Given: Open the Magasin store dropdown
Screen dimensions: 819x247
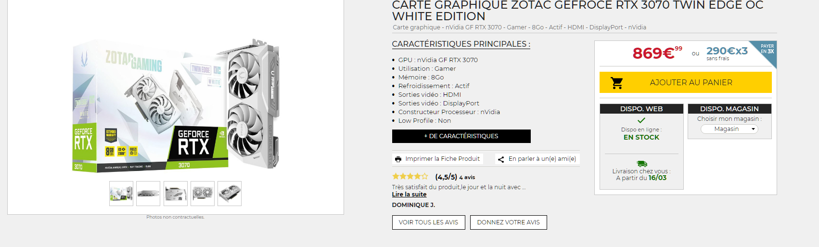Looking at the screenshot, I should coord(729,129).
